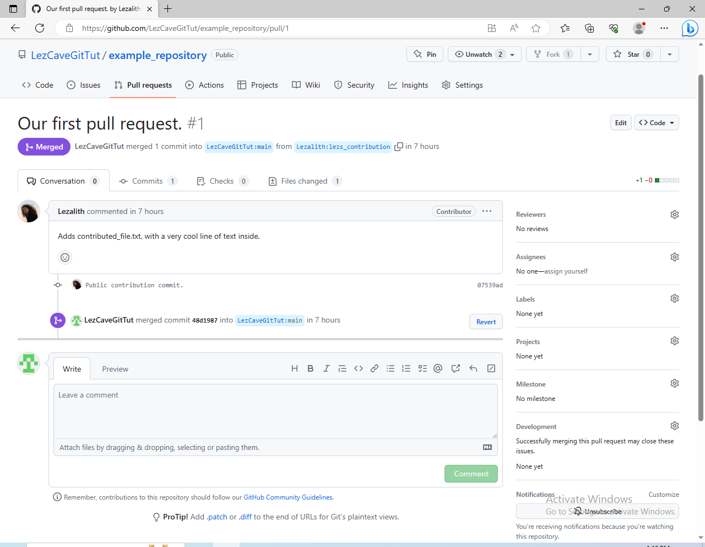Click the Customize notifications link
The width and height of the screenshot is (705, 547).
[x=664, y=495]
